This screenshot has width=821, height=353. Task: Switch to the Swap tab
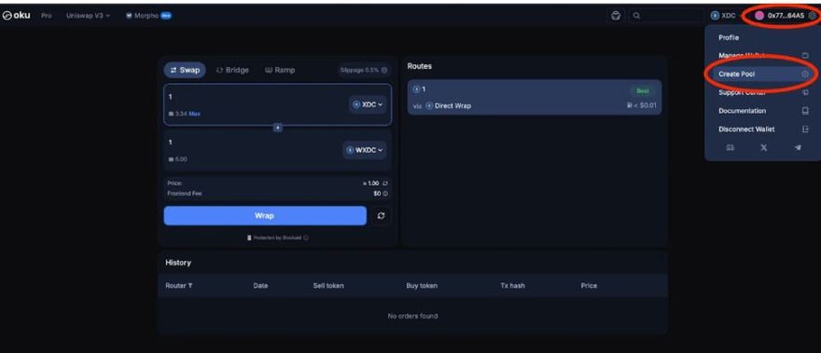point(185,70)
